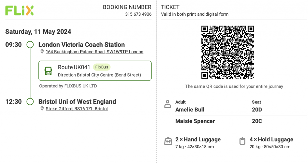This screenshot has width=308, height=163.
Task: Click the FlixBus badge label
Action: [x=102, y=67]
